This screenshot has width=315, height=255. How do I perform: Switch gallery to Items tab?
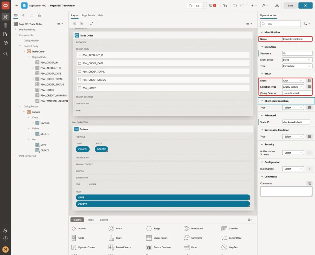(x=91, y=220)
